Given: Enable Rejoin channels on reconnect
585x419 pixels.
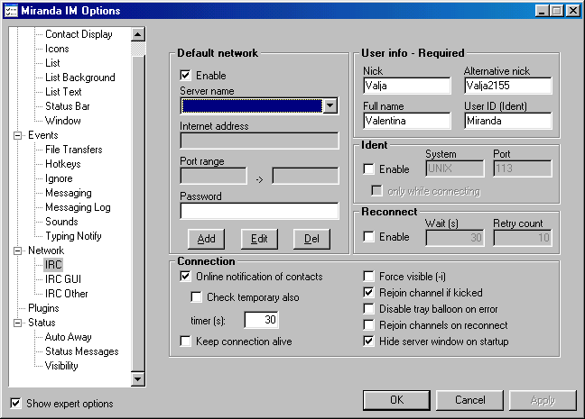Looking at the screenshot, I should coord(368,324).
